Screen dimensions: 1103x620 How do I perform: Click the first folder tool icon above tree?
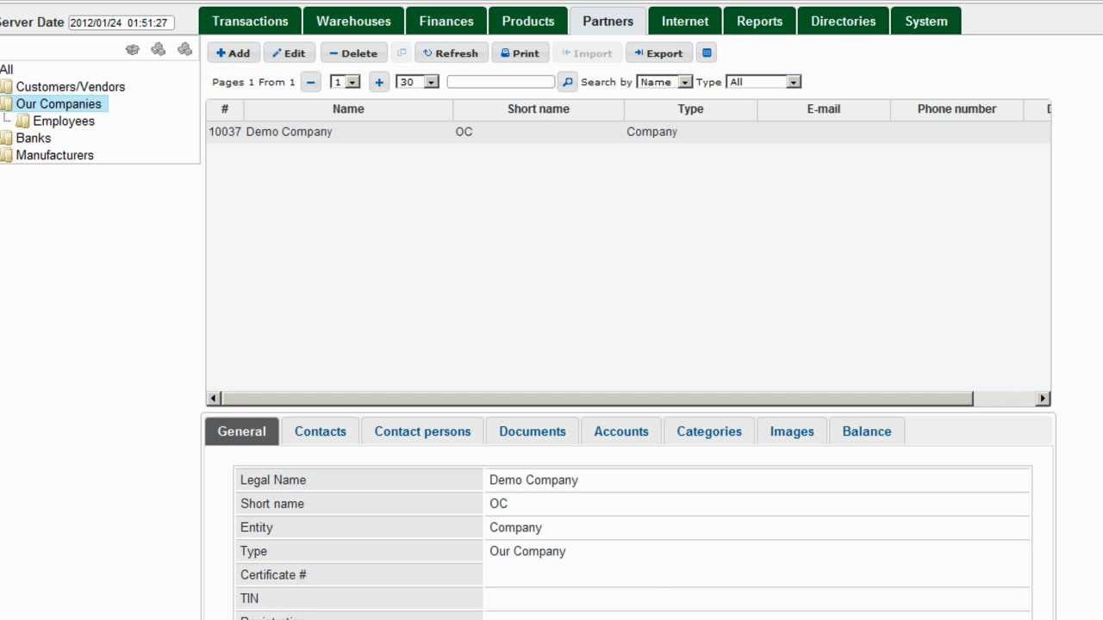point(133,50)
